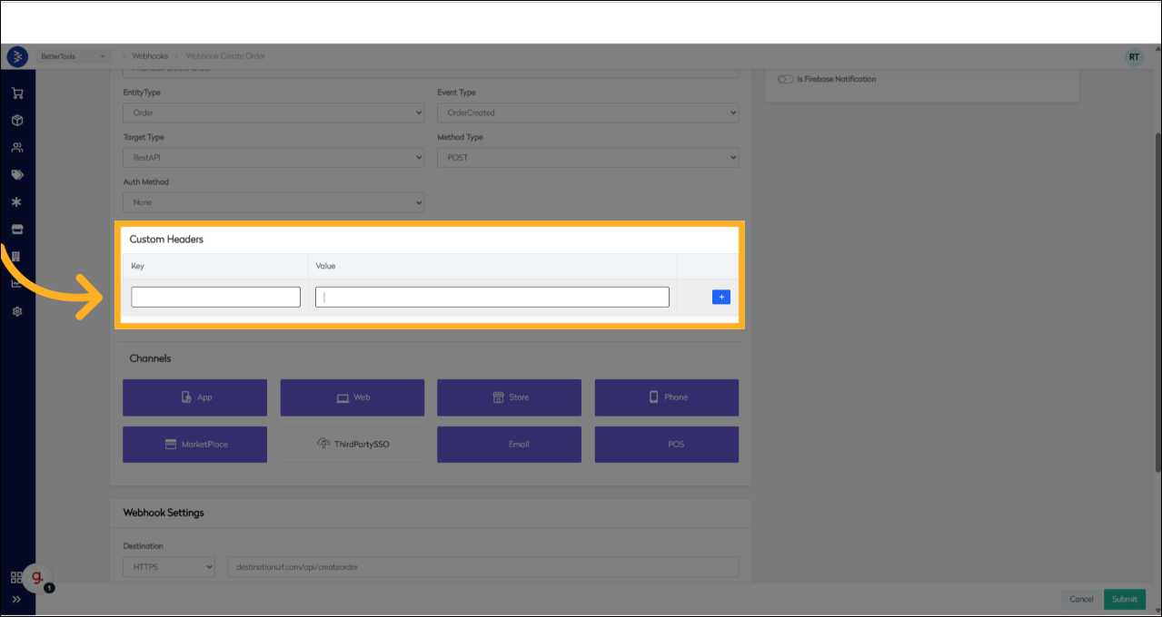Add a new custom header row

click(x=720, y=297)
